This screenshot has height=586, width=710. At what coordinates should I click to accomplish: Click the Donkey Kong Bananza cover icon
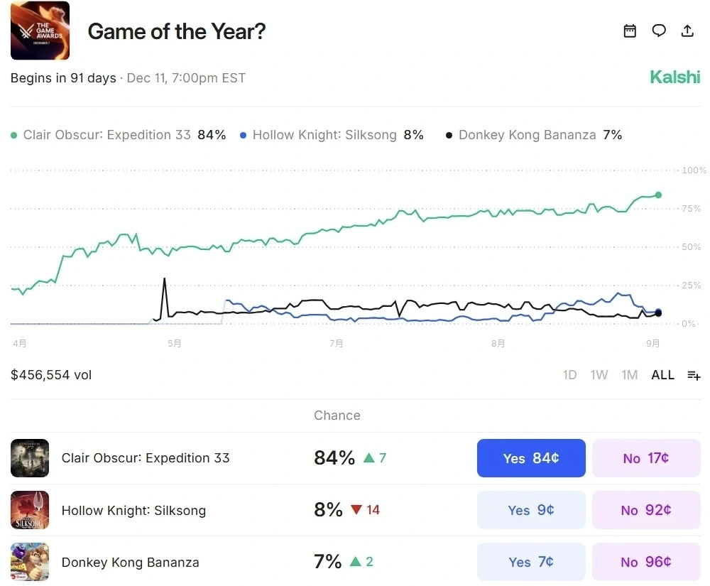point(30,562)
